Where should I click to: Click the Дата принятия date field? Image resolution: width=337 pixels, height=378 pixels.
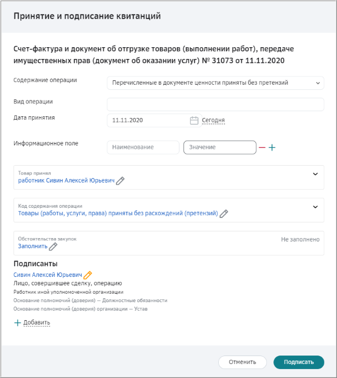point(154,120)
